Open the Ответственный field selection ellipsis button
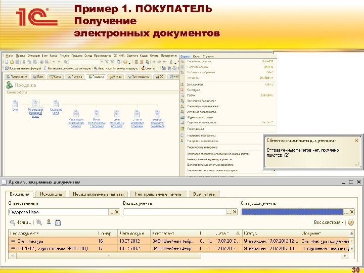 111,212
